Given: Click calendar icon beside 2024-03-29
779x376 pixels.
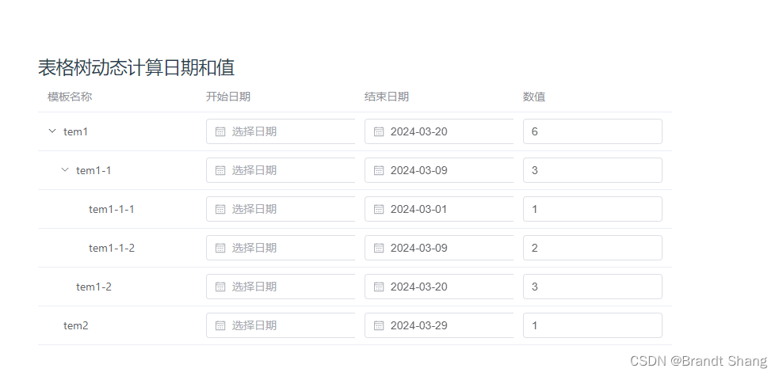Looking at the screenshot, I should [x=379, y=325].
